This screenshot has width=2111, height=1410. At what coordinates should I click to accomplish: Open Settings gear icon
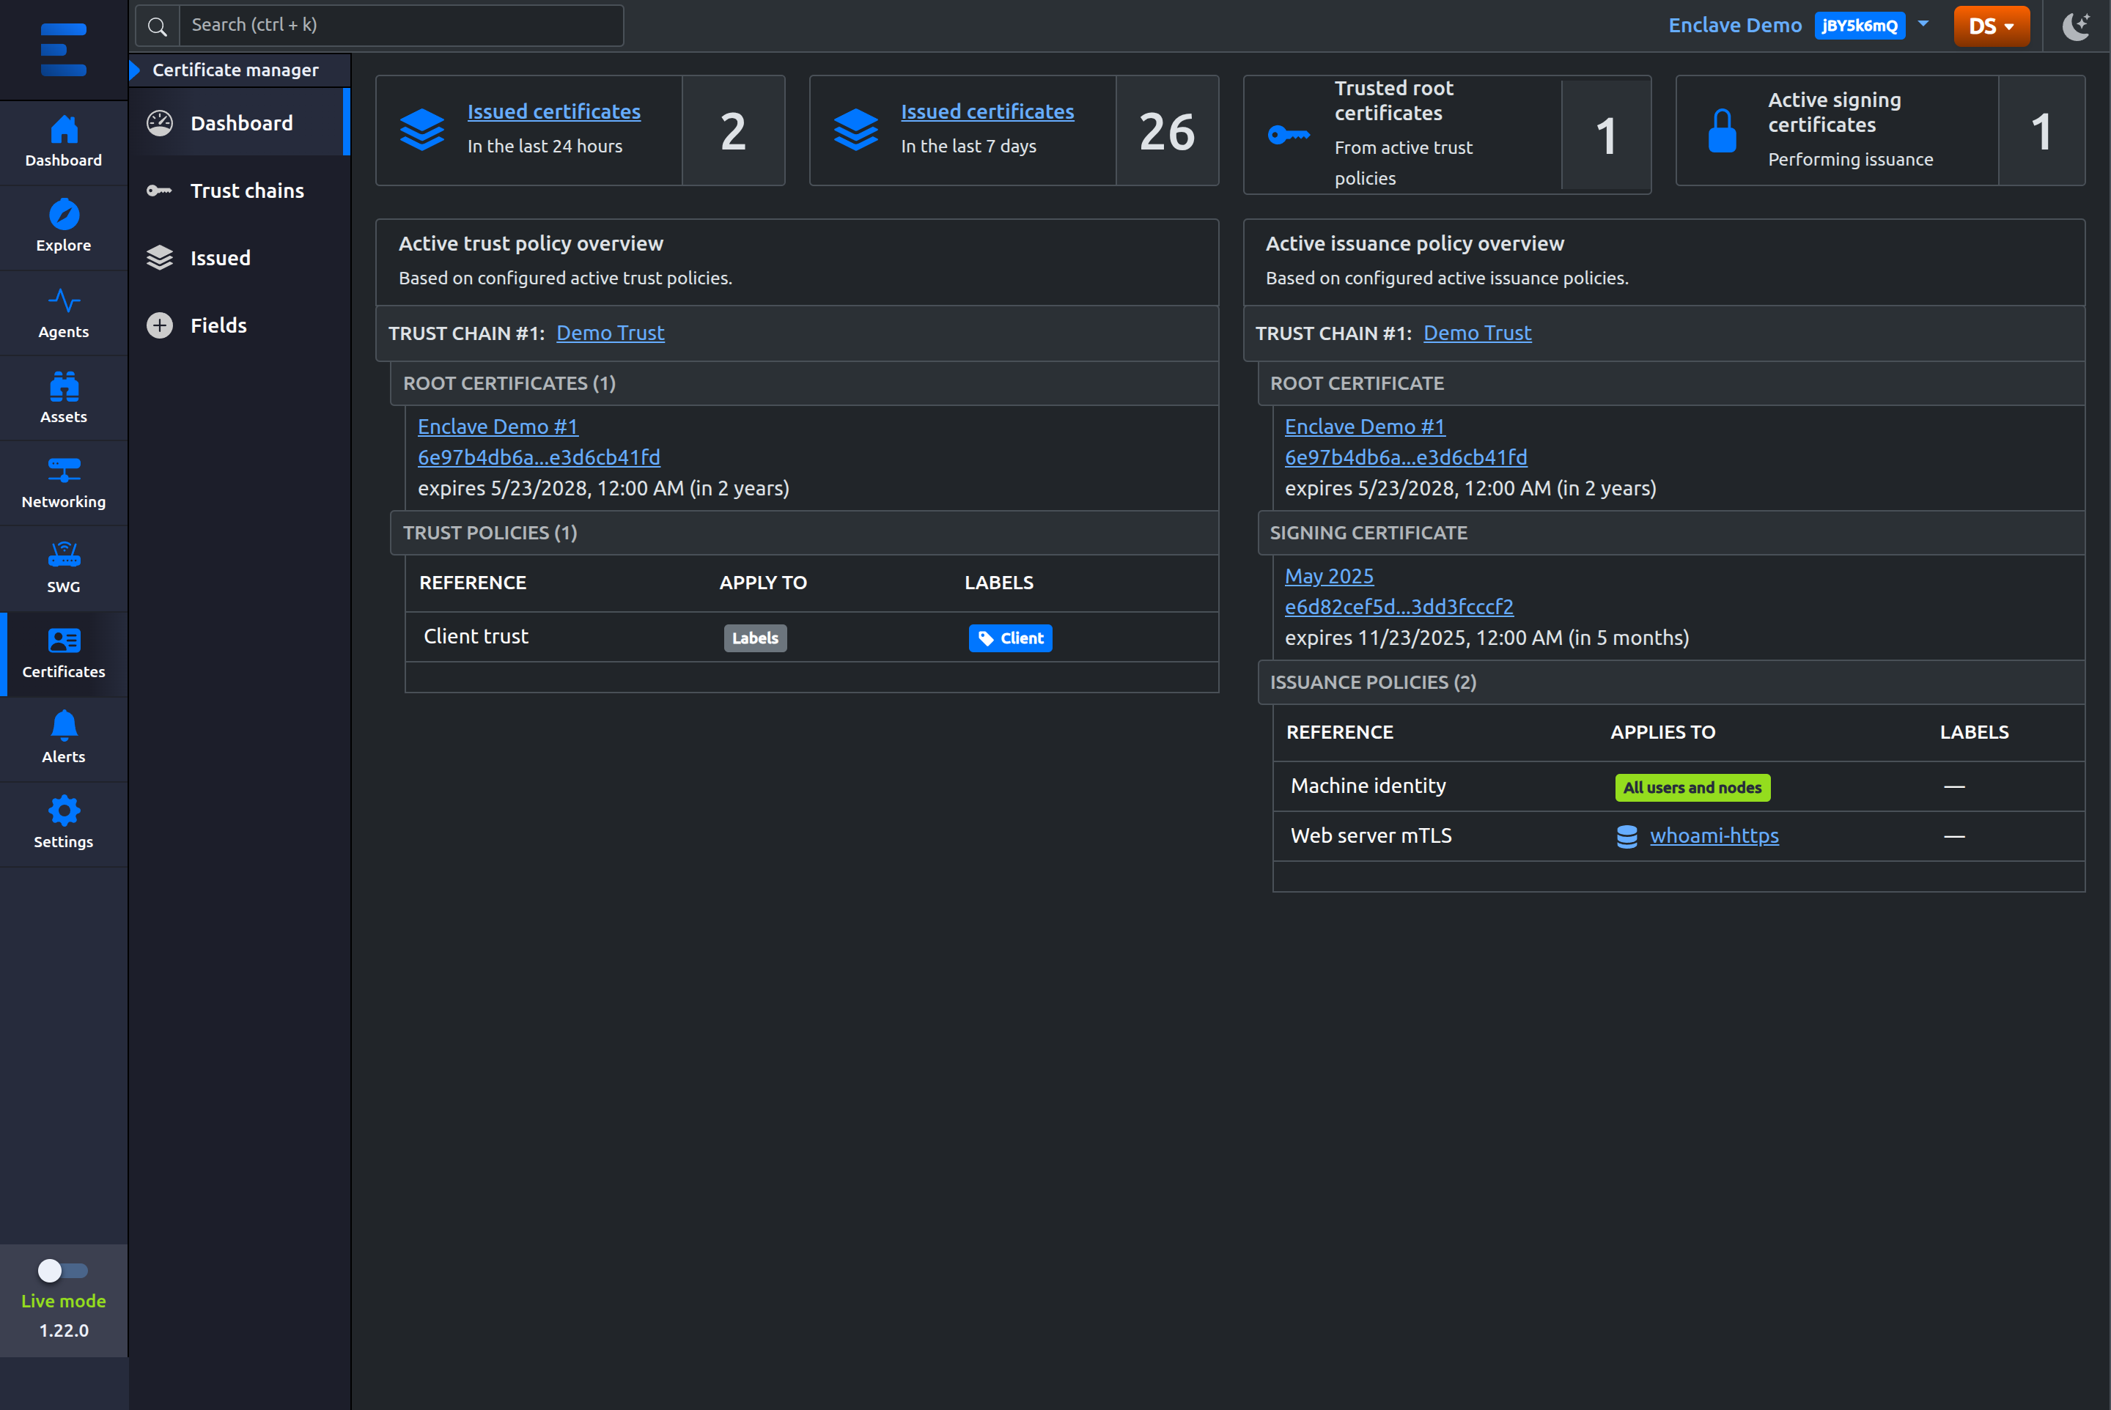pyautogui.click(x=63, y=809)
